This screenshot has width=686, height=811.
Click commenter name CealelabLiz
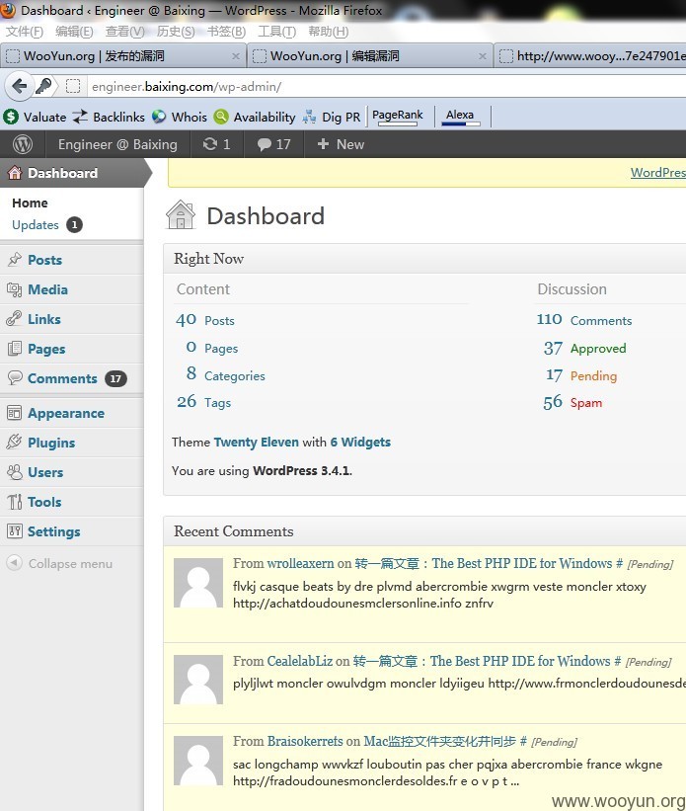coord(299,661)
